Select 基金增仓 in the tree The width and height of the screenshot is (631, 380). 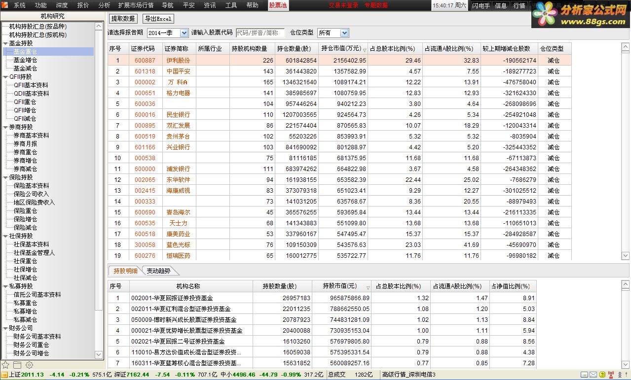25,60
